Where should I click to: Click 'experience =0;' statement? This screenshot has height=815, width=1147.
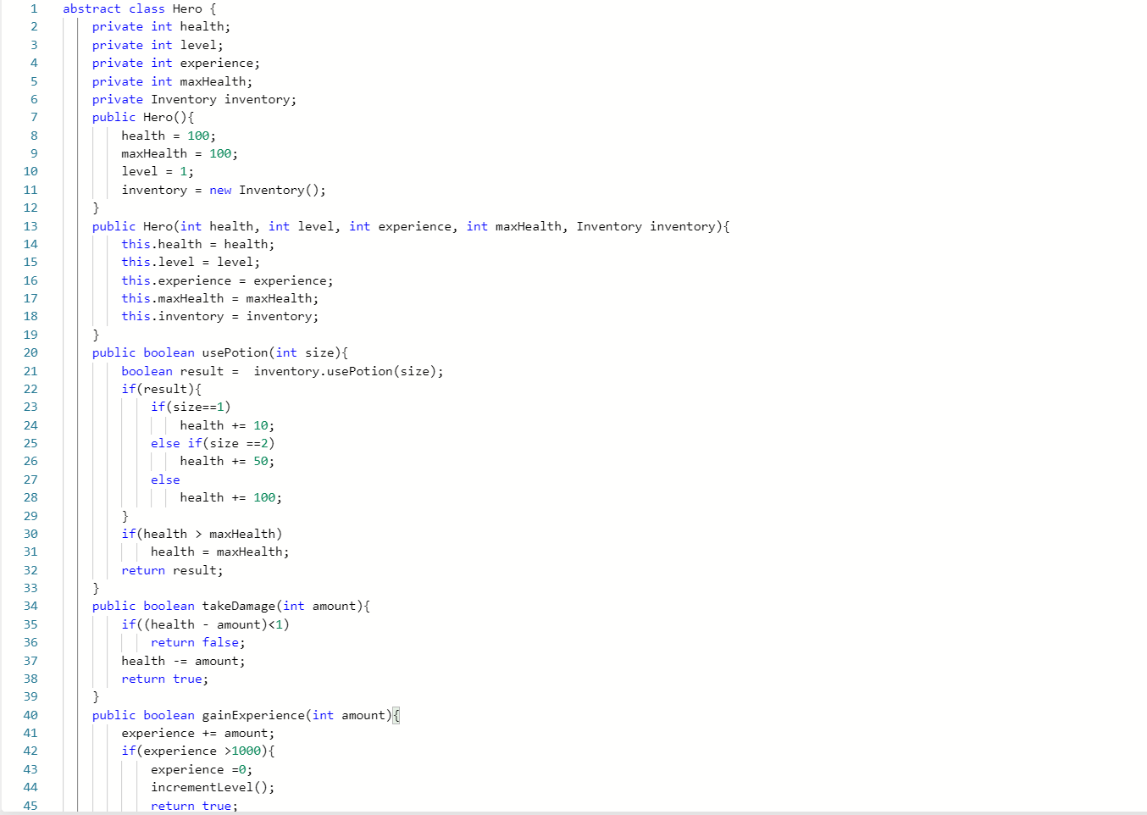[x=202, y=769]
